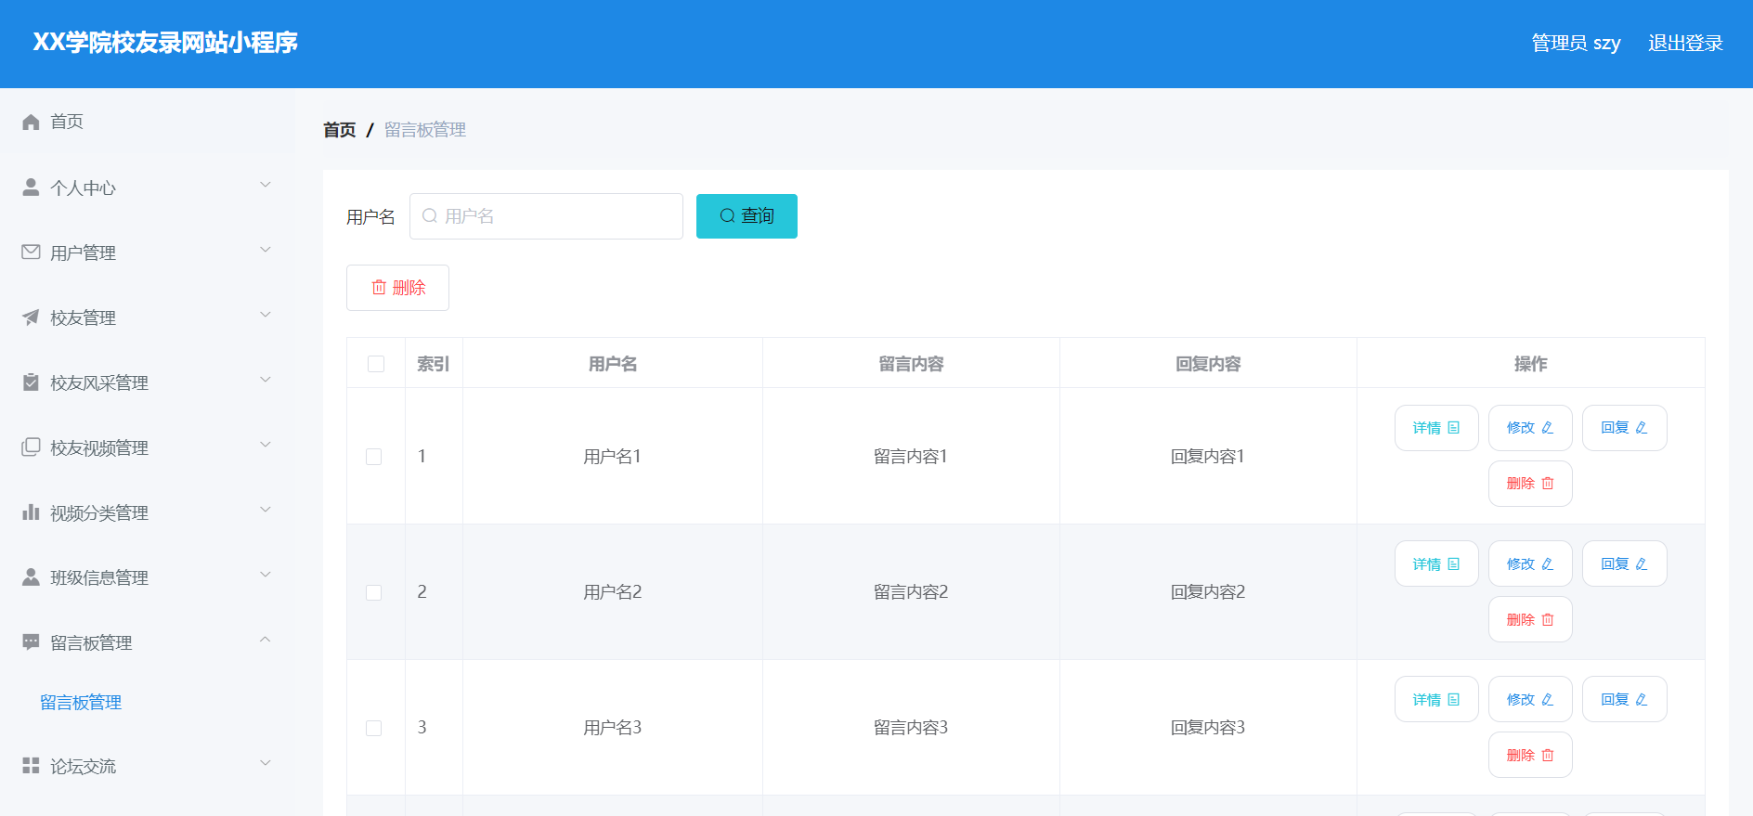Click the magnifier icon inside 用户名 search field
This screenshot has height=816, width=1753.
pos(430,216)
